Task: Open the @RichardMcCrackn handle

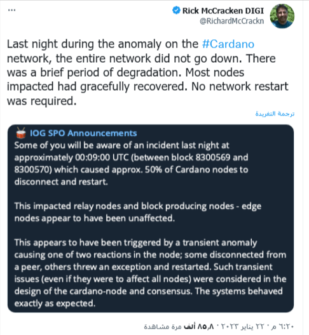Action: [x=231, y=21]
